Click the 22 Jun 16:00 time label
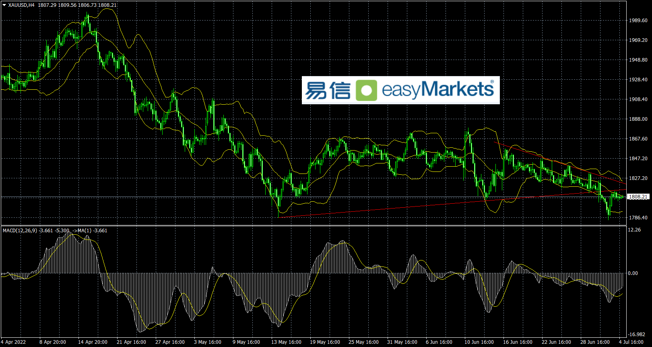 point(556,342)
